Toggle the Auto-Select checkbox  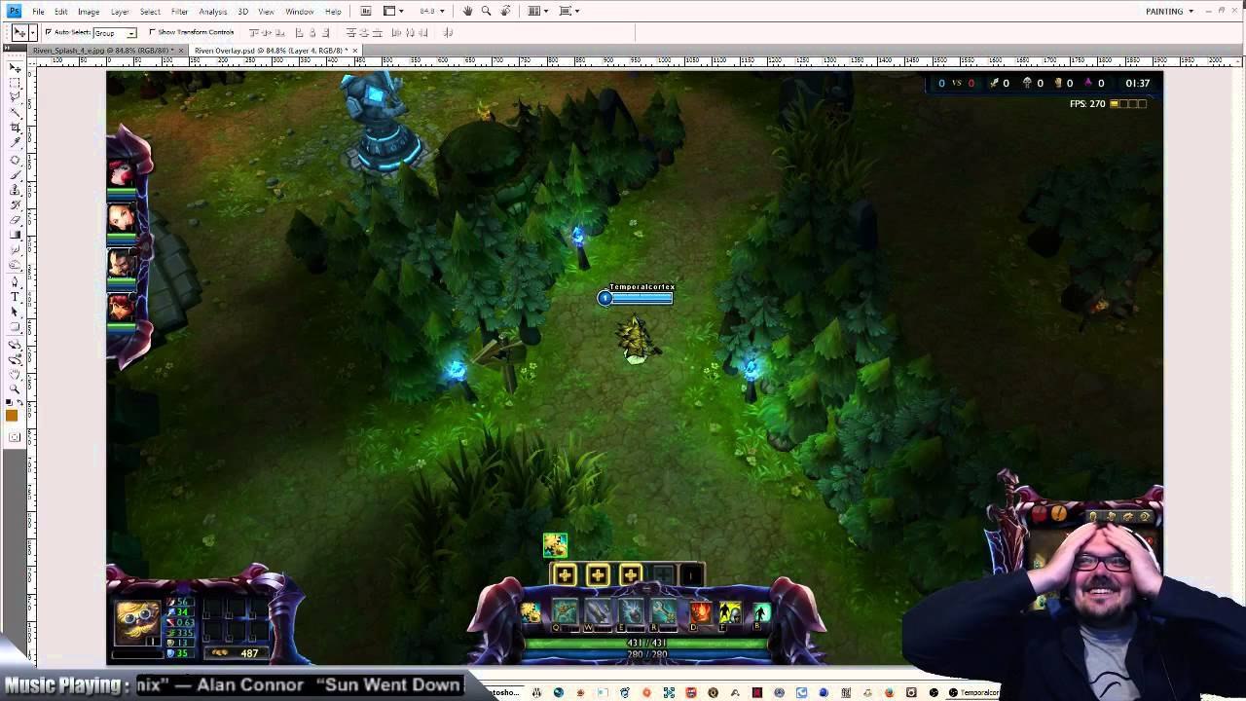coord(48,32)
